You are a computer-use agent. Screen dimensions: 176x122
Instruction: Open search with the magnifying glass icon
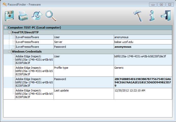[x=51, y=16]
